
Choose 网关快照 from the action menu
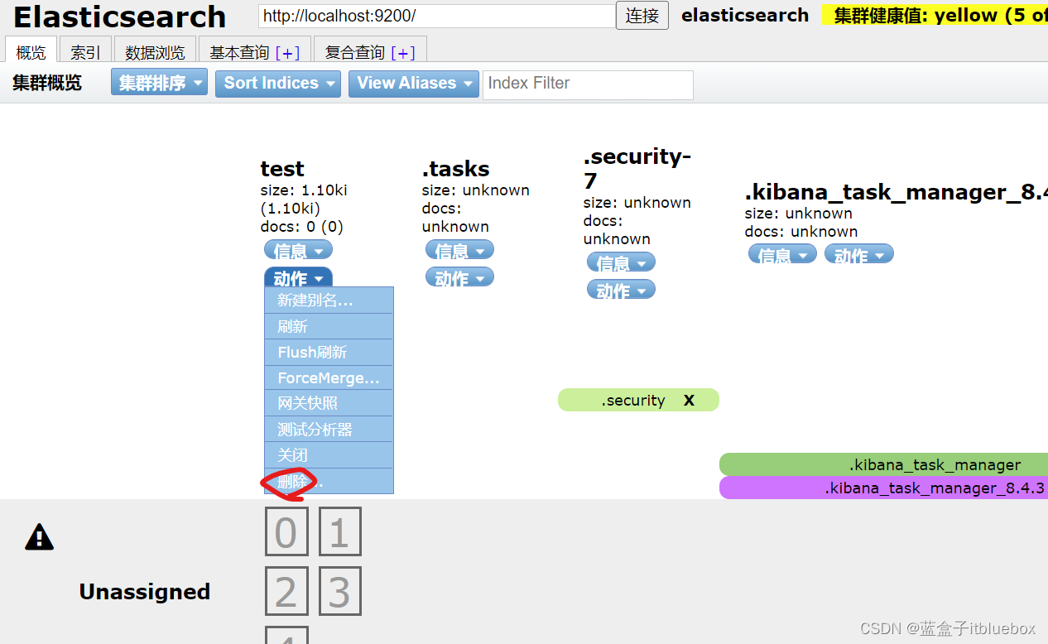329,403
